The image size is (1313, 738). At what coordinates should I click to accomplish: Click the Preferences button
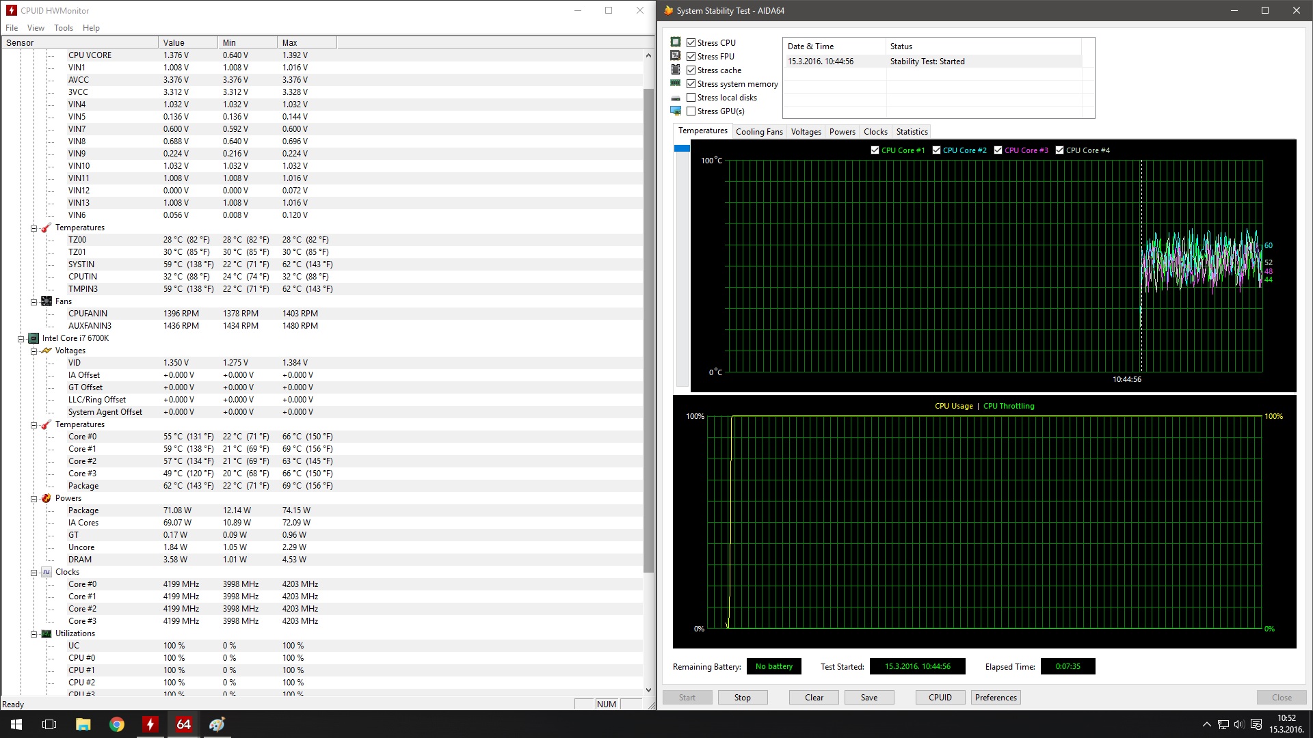click(996, 698)
